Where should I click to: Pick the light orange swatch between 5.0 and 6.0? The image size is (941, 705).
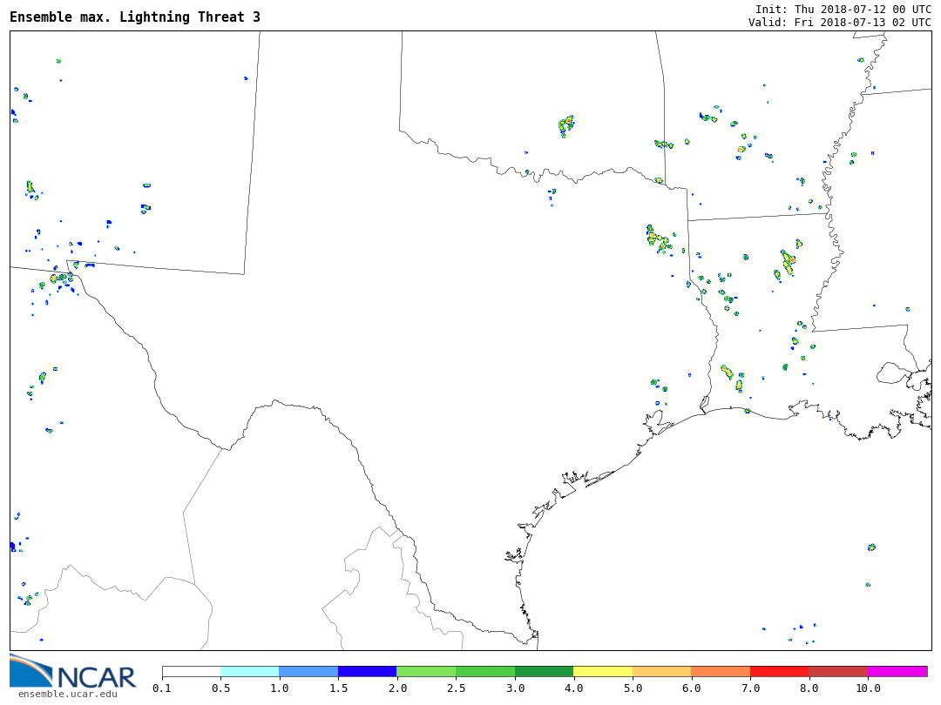[661, 672]
